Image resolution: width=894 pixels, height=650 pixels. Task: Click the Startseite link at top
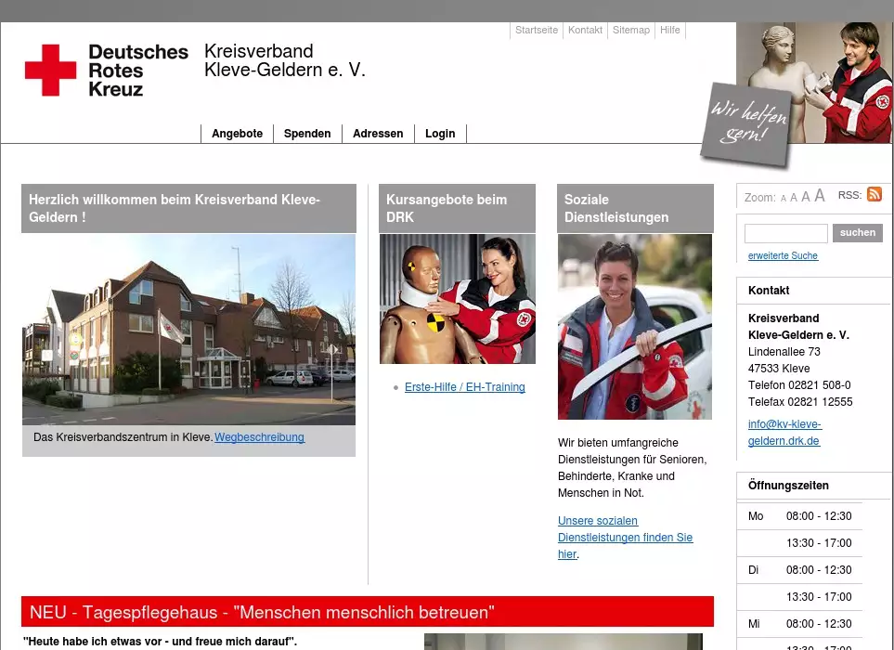click(x=537, y=31)
